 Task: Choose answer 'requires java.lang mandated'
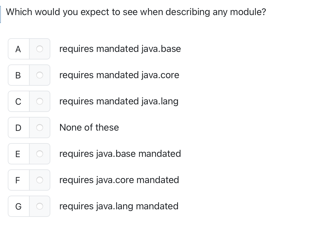[119, 206]
